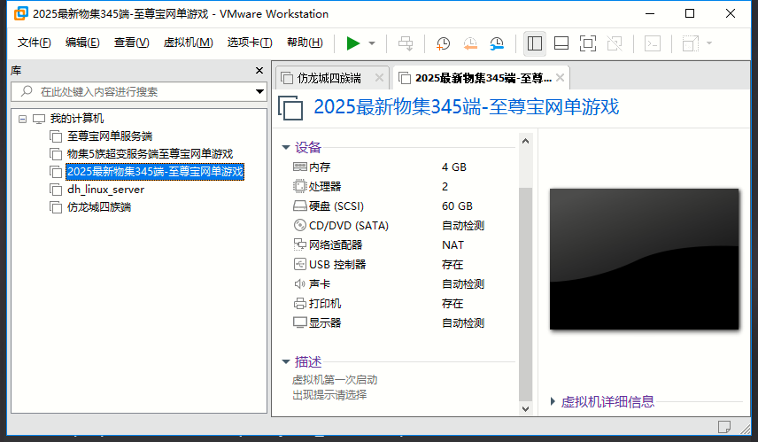Click the CD/DVD disc icon

(x=299, y=225)
